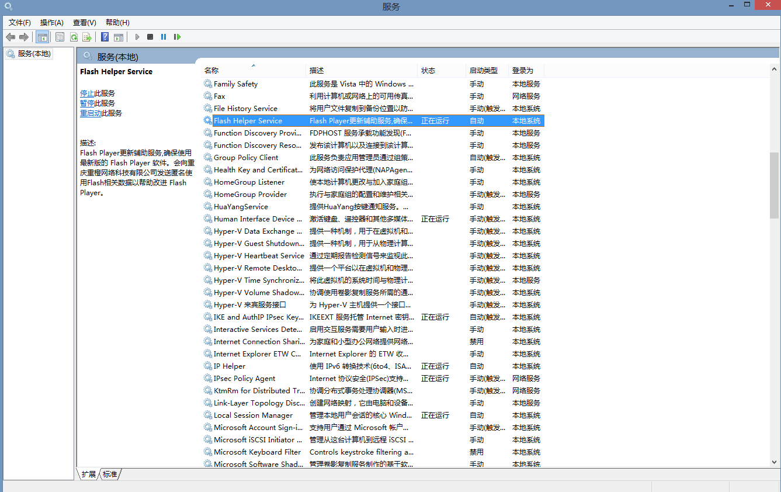
Task: Click the Back arrow in the toolbar
Action: click(11, 37)
